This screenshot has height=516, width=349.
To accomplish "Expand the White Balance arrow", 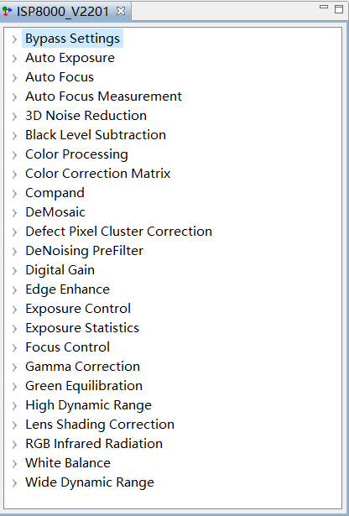I will click(14, 464).
